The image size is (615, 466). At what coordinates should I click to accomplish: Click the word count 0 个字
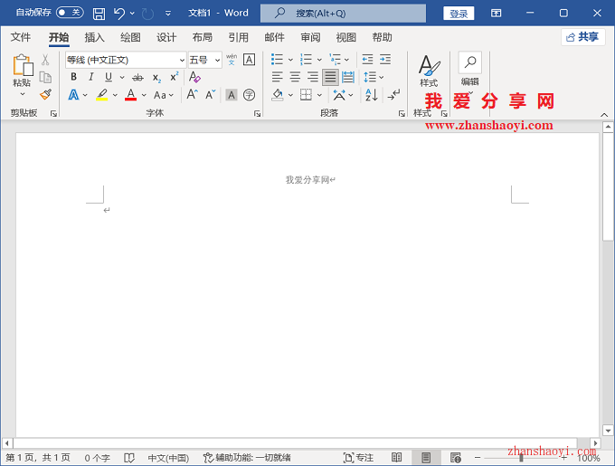click(x=98, y=458)
